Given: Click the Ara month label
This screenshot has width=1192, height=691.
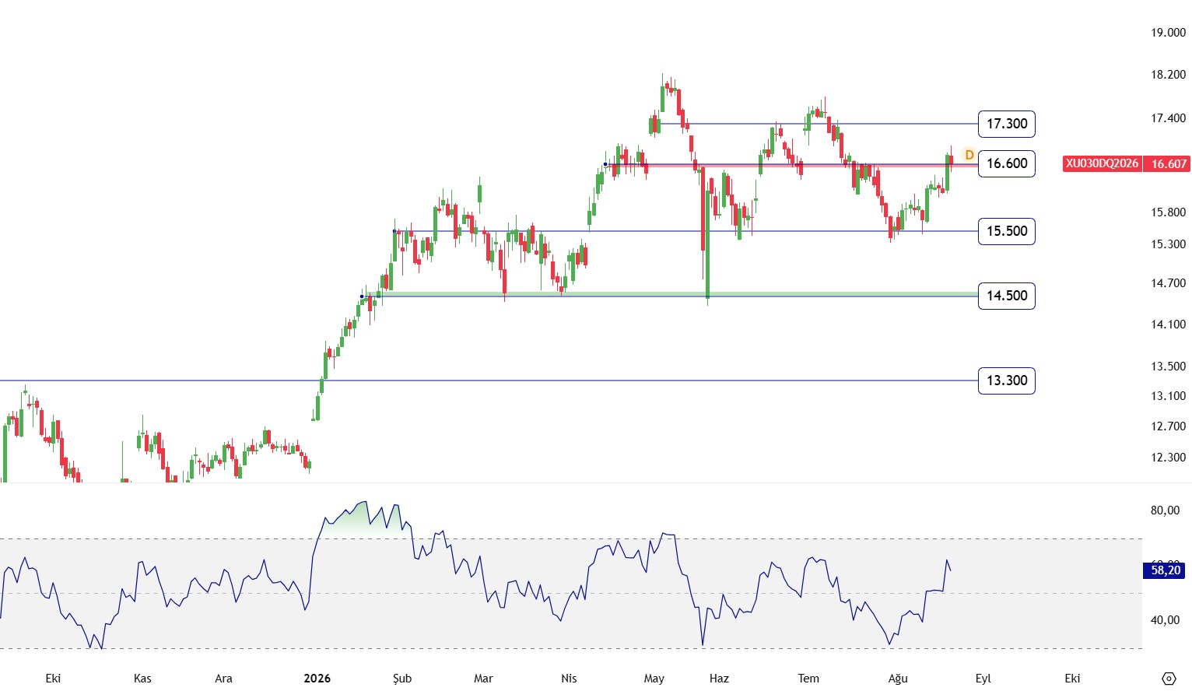Looking at the screenshot, I should tap(223, 679).
